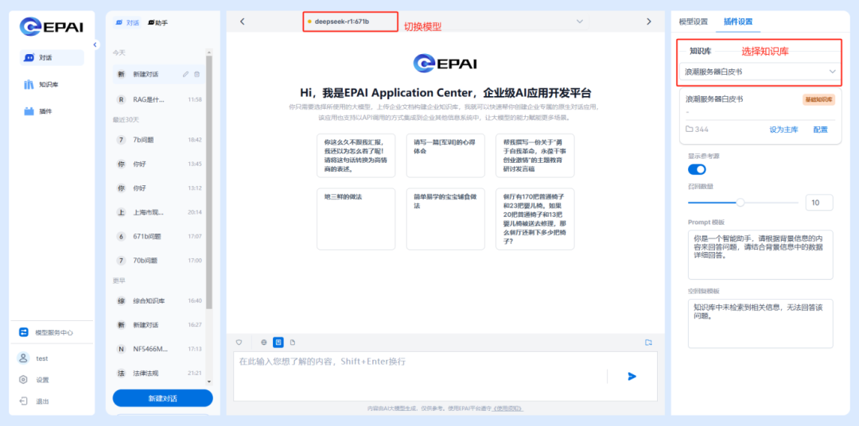This screenshot has width=859, height=426.
Task: Click the edit pencil on 新建对话
Action: 185,74
